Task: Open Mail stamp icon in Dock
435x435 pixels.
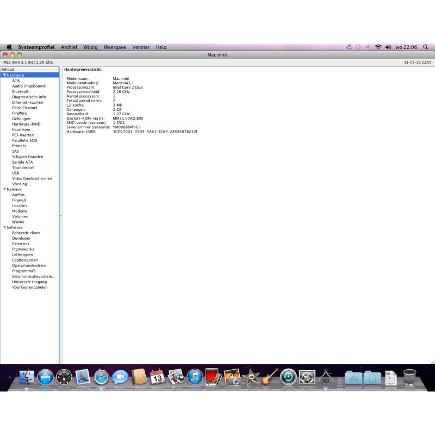Action: pos(83,377)
